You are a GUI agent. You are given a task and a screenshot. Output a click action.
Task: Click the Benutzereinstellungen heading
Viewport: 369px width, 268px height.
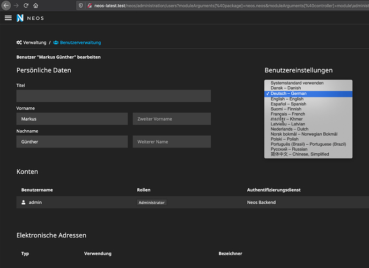[298, 70]
